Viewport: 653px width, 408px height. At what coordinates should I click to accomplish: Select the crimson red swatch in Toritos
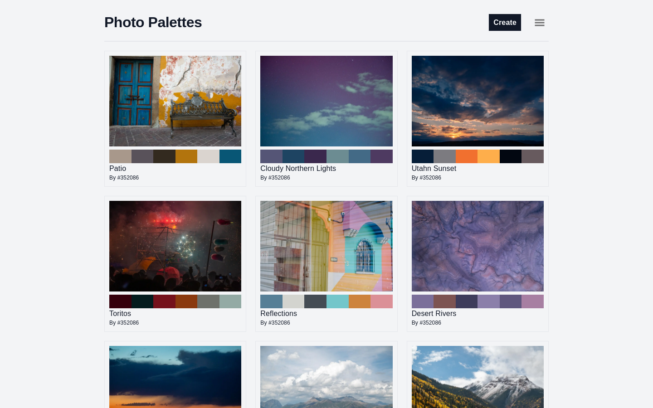[x=164, y=301]
